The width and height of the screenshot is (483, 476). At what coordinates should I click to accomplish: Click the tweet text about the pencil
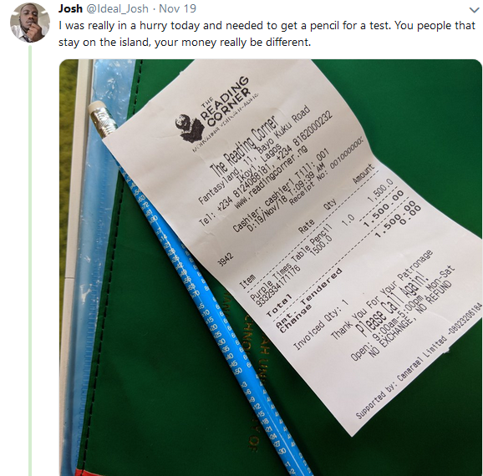pyautogui.click(x=267, y=33)
